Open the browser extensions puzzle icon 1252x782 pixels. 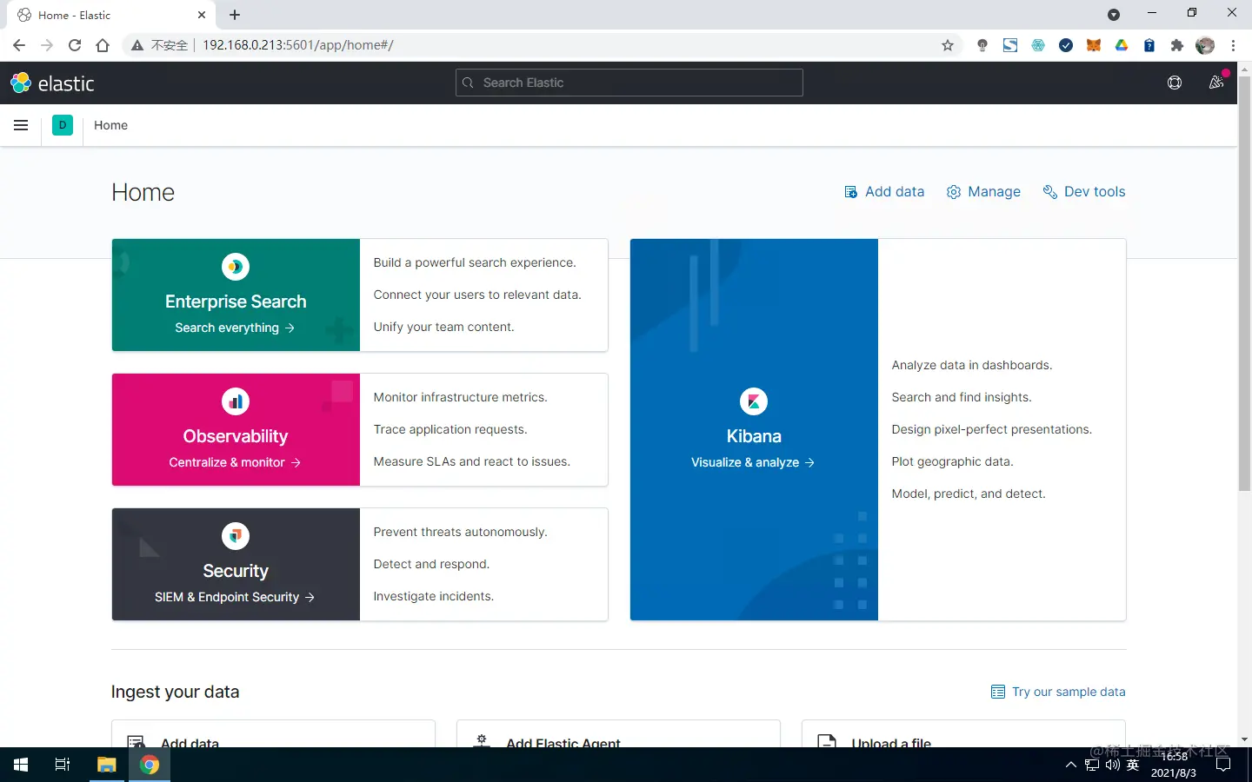pyautogui.click(x=1177, y=45)
